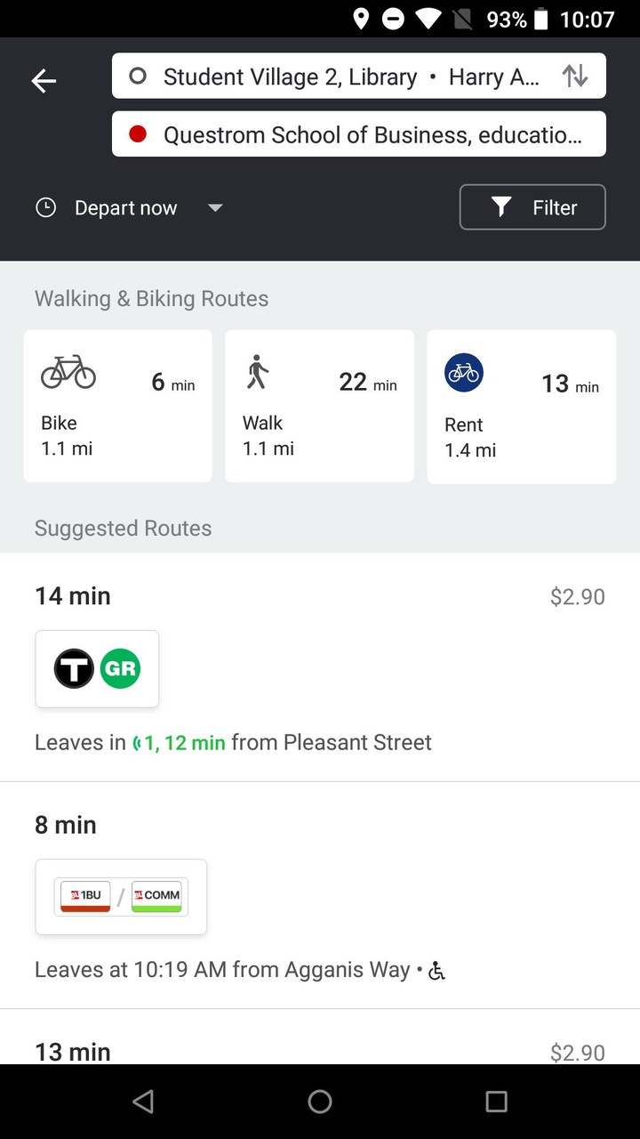Tap the COMM shuttle badge
The image size is (640, 1139).
[x=156, y=896]
